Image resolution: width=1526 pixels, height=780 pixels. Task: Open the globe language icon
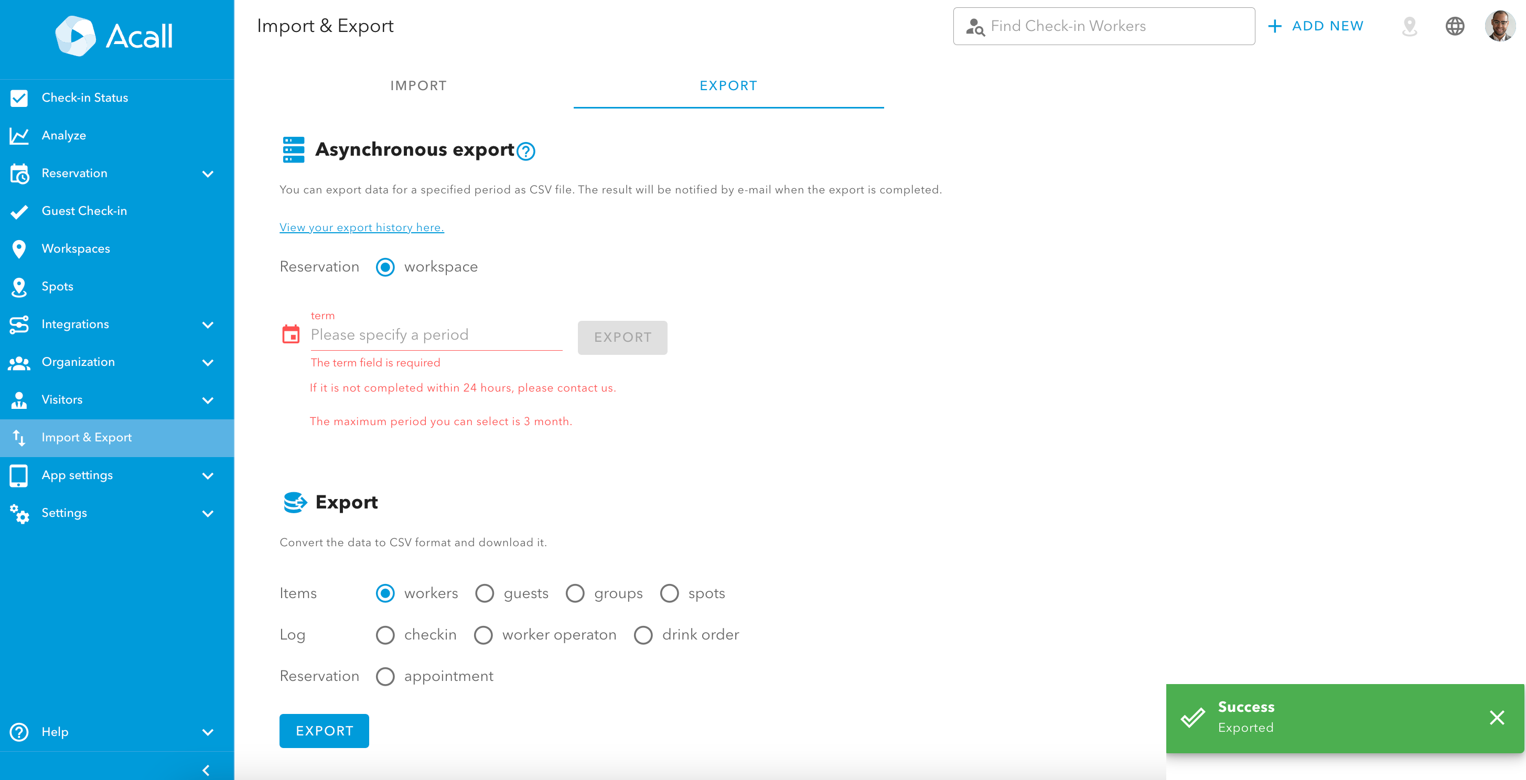(1454, 26)
